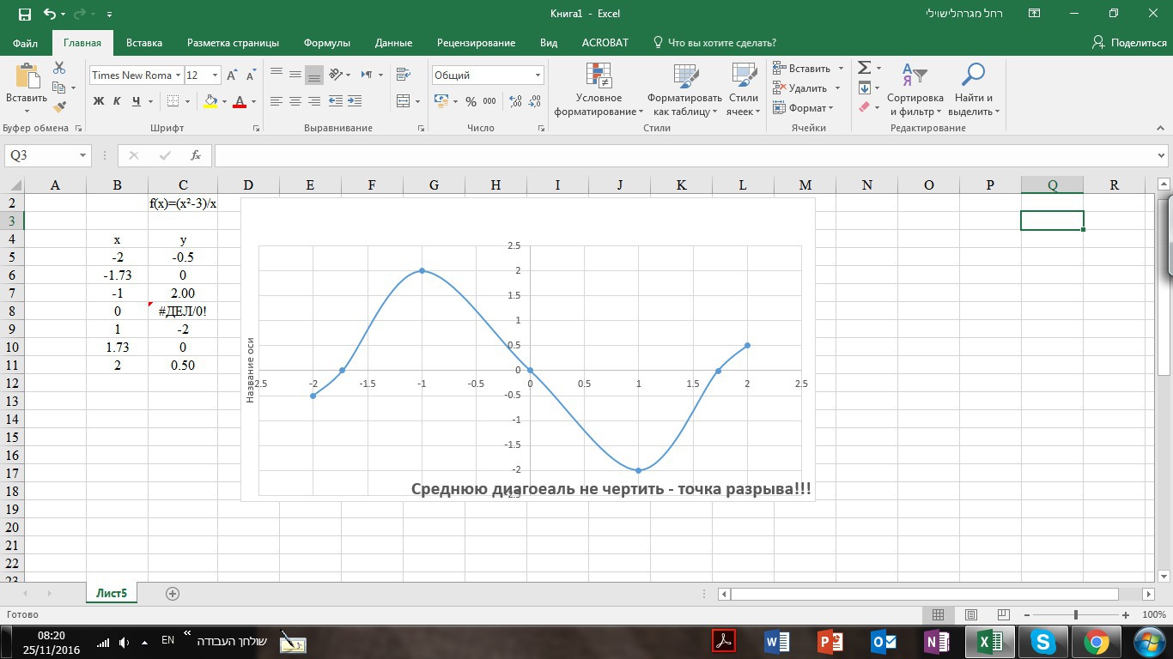Open the Сортировка и фильтр dropdown
Viewport: 1173px width, 659px height.
point(915,89)
